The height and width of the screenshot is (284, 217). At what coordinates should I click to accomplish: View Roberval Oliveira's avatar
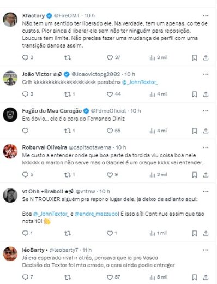pos(10,151)
